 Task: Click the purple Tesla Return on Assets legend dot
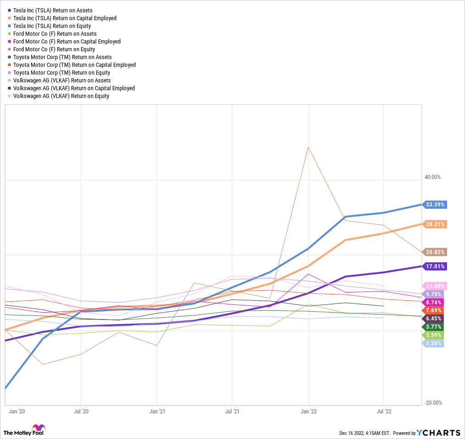tap(9, 10)
